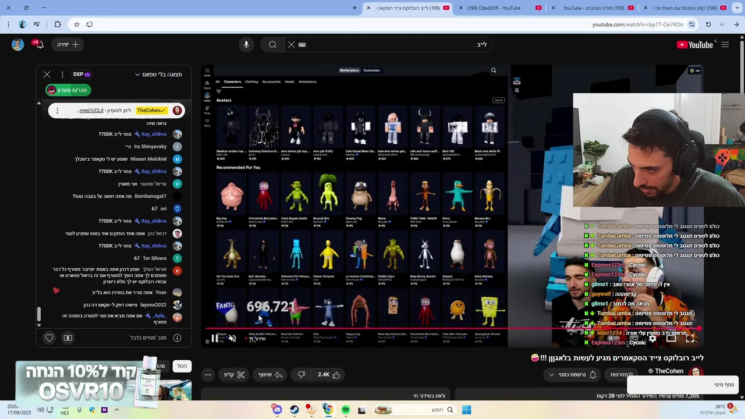Bookmark this page with the star
The height and width of the screenshot is (419, 745).
pyautogui.click(x=76, y=24)
